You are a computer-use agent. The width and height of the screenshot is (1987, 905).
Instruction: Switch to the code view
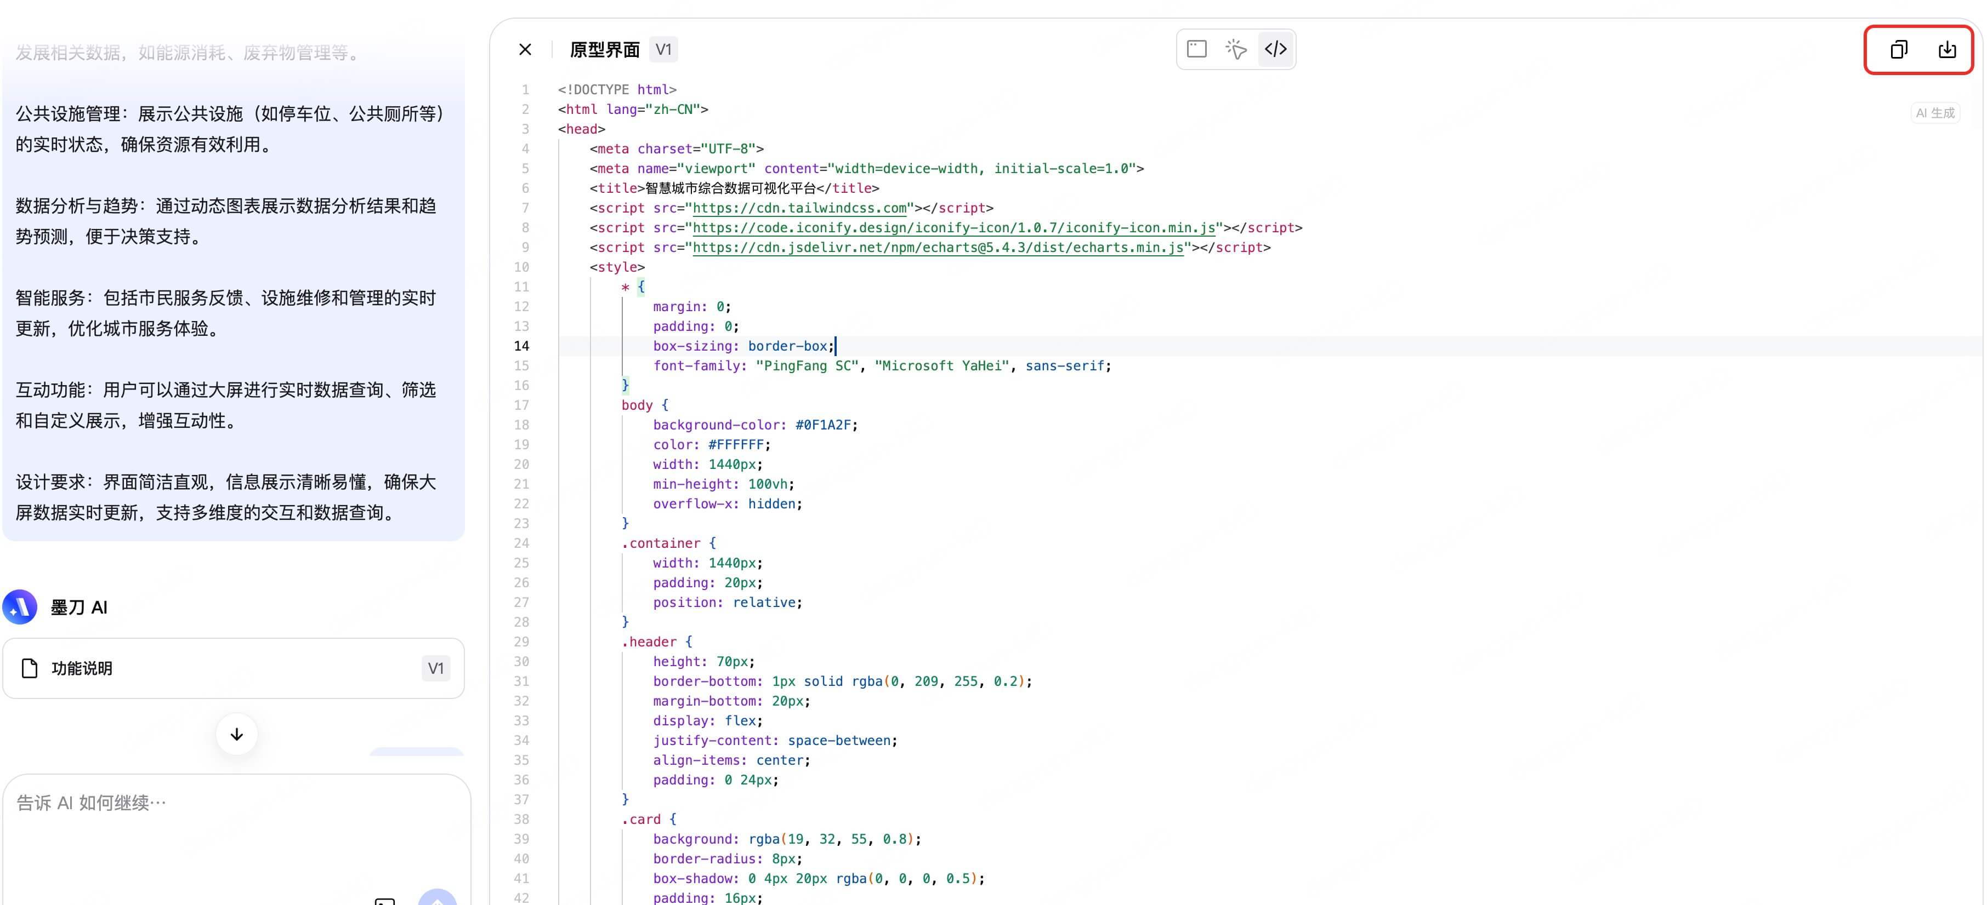pyautogui.click(x=1276, y=49)
